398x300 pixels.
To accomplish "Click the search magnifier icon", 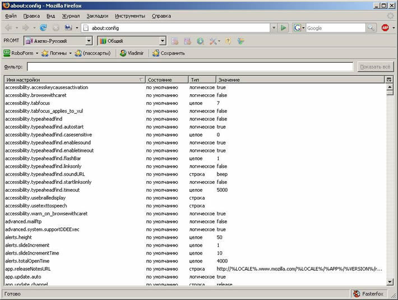I will click(371, 27).
